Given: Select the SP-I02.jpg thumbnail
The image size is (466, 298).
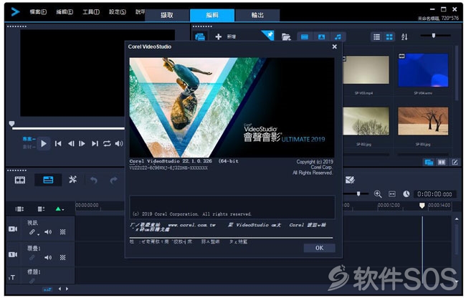Looking at the screenshot, I should pos(366,121).
